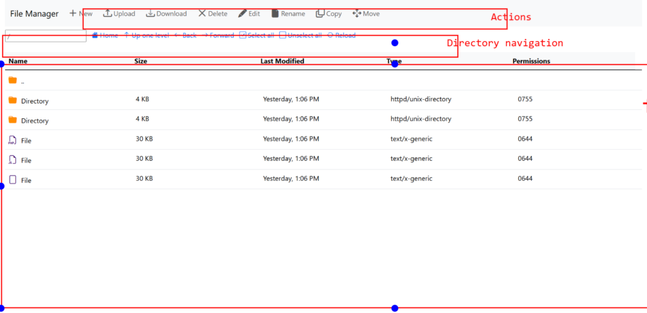Click the Download toolbar button
Screen dimensions: 647x313
tap(166, 14)
